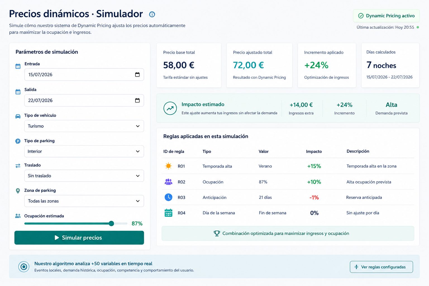
Task: Click the Alta Demanda prevista value
Action: pyautogui.click(x=391, y=105)
